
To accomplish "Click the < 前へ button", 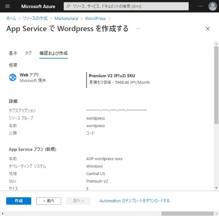I will (x=48, y=201).
